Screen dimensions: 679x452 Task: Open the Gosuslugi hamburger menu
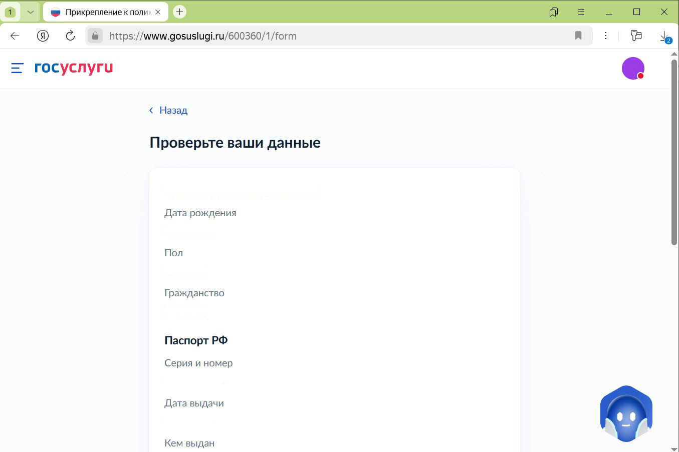click(17, 68)
